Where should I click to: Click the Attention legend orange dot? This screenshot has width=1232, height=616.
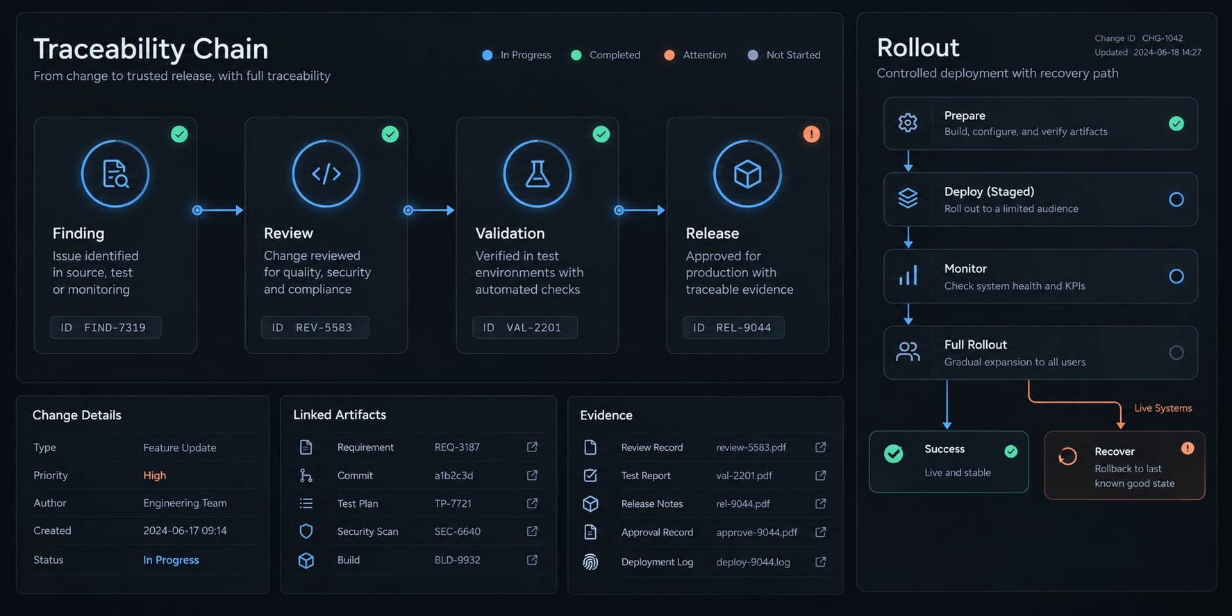pos(669,55)
